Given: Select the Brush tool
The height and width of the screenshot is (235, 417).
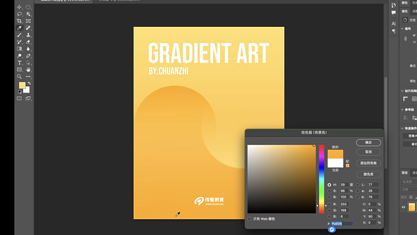Looking at the screenshot, I should click(19, 35).
